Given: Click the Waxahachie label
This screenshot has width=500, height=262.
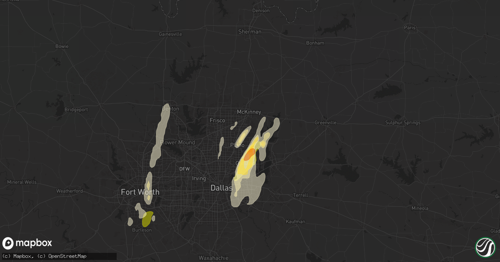Looking at the screenshot, I should (213, 257).
